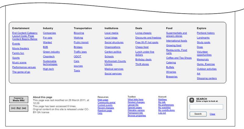Open the Multnomah County Library link
The width and height of the screenshot is (244, 129).
(115, 62)
